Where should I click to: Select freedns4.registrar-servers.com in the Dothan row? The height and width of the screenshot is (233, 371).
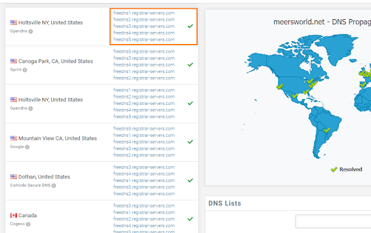pos(144,174)
